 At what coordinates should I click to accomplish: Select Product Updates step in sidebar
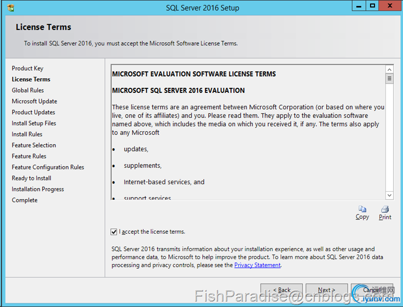[x=33, y=112]
